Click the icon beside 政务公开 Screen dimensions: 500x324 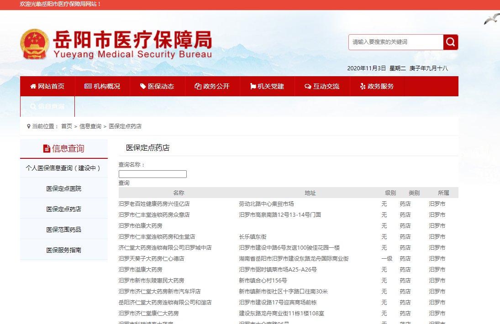[198, 86]
